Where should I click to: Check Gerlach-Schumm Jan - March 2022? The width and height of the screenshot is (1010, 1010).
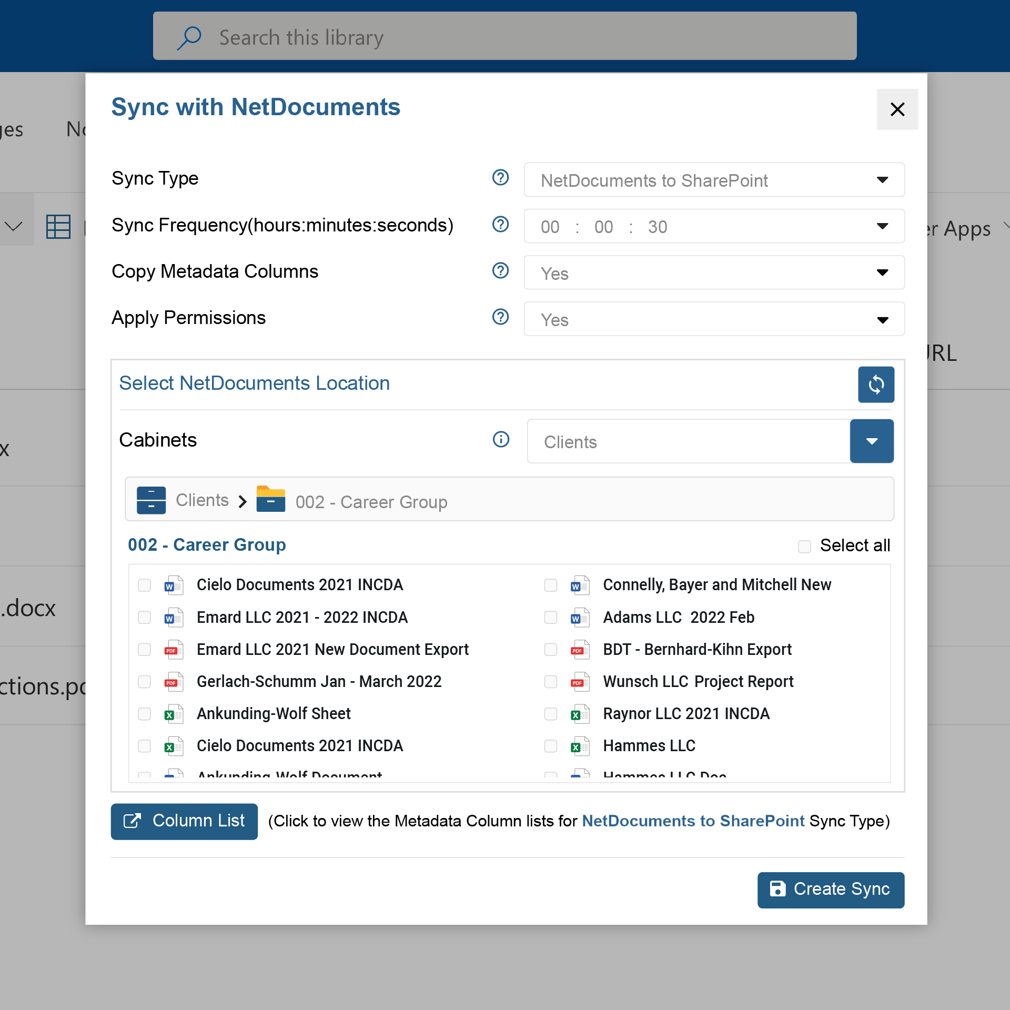144,682
